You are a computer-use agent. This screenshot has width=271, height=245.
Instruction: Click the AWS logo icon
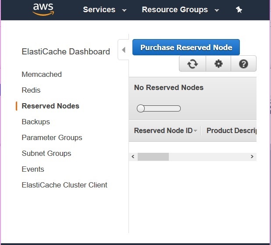(43, 9)
